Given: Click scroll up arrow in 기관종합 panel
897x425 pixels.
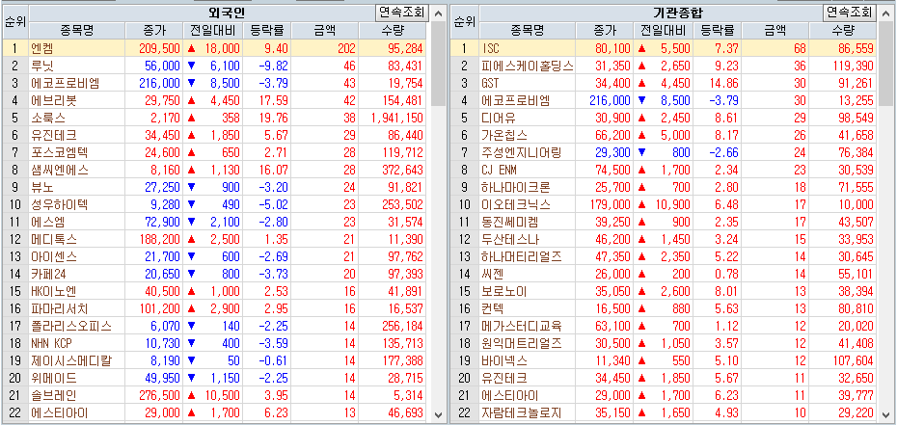Looking at the screenshot, I should tap(886, 13).
